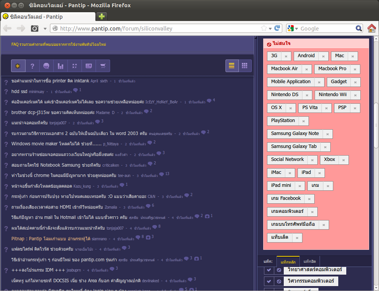Focus the address bar URL
379x291 pixels.
tap(160, 29)
